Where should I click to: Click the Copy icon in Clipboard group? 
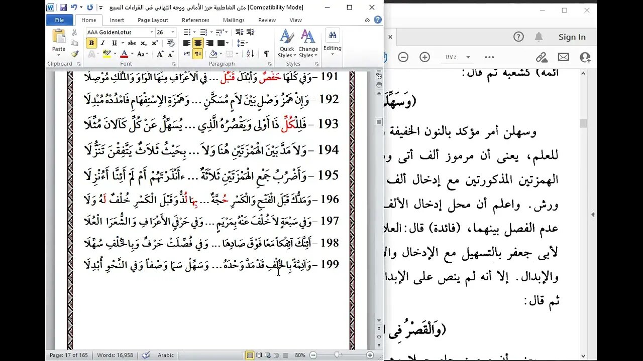(x=74, y=43)
